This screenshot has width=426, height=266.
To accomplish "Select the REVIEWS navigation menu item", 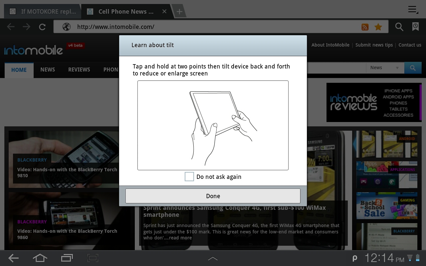I will pyautogui.click(x=79, y=70).
